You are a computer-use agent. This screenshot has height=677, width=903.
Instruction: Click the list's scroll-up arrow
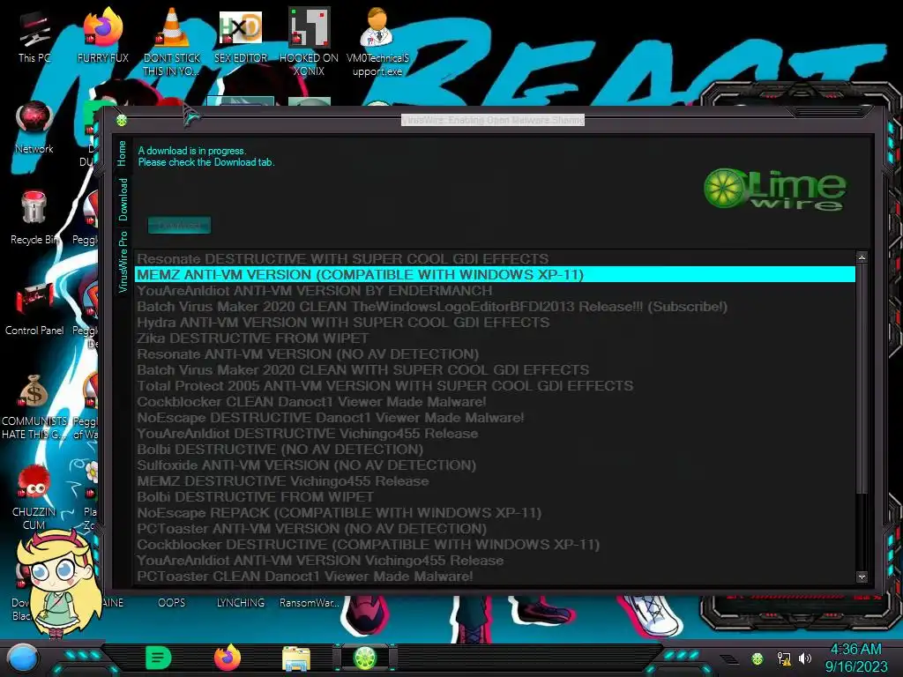862,257
